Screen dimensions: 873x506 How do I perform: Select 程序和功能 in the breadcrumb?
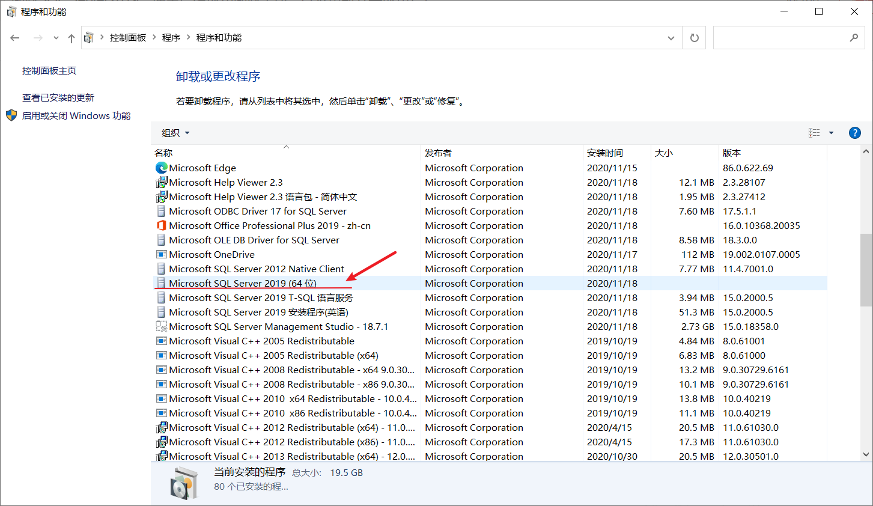tap(219, 37)
